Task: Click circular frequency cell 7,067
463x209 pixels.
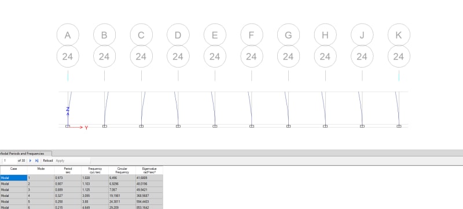Action: coord(122,189)
